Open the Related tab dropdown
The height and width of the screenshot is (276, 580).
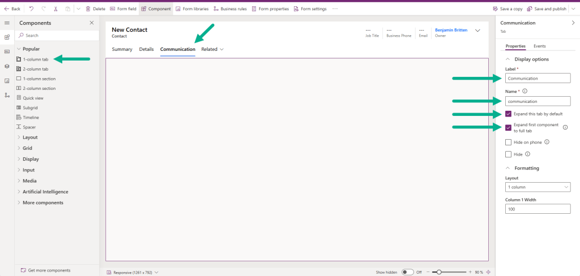coord(212,49)
